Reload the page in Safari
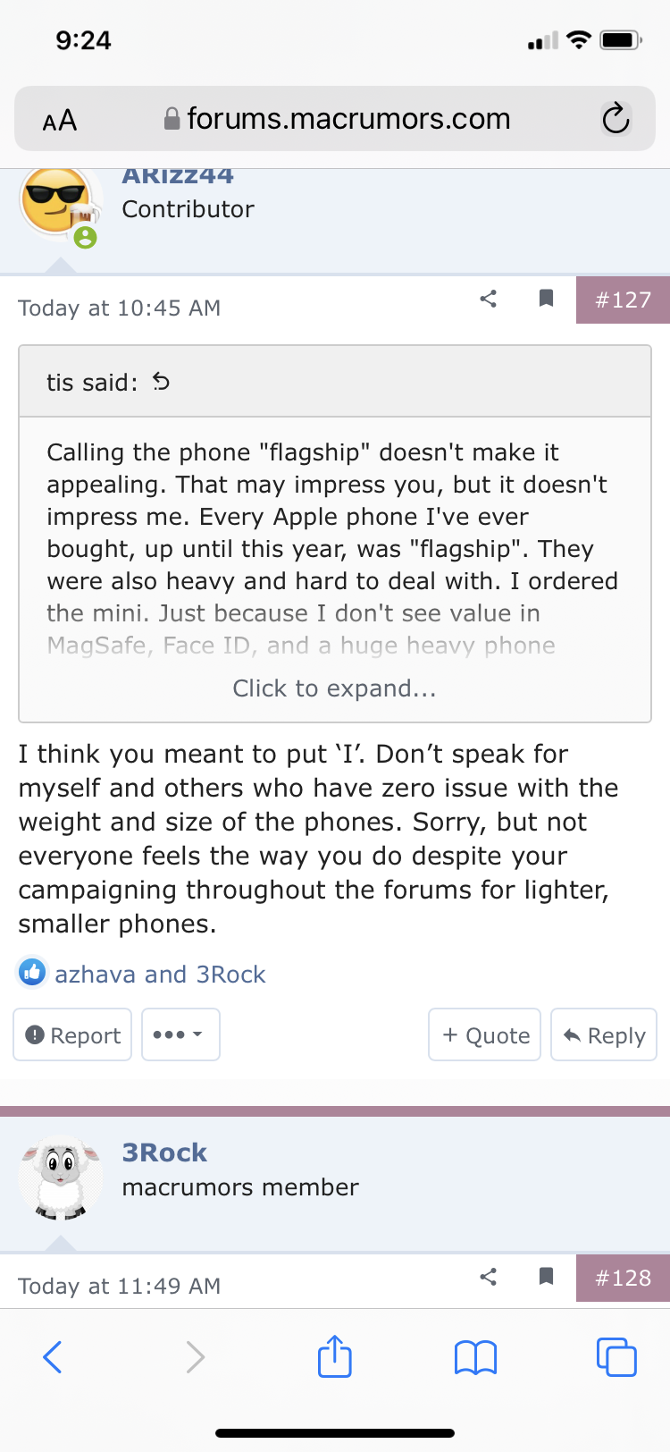 [616, 119]
